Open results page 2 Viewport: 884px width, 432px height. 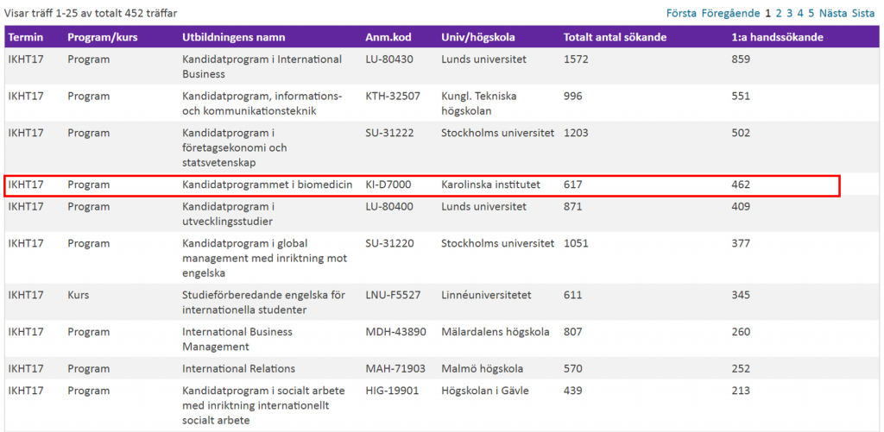coord(779,13)
